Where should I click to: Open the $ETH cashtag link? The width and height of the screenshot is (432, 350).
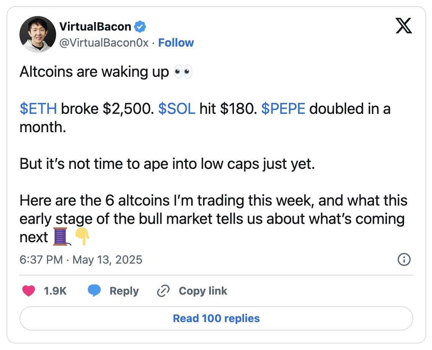coord(38,109)
